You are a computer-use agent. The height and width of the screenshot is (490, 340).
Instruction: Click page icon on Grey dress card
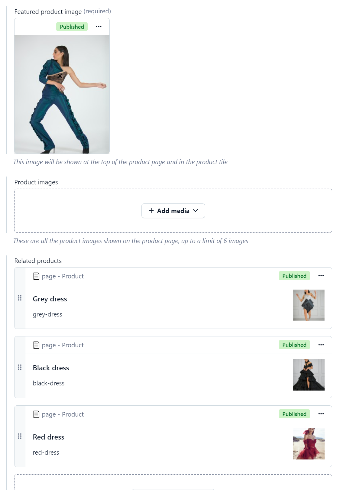pyautogui.click(x=36, y=276)
